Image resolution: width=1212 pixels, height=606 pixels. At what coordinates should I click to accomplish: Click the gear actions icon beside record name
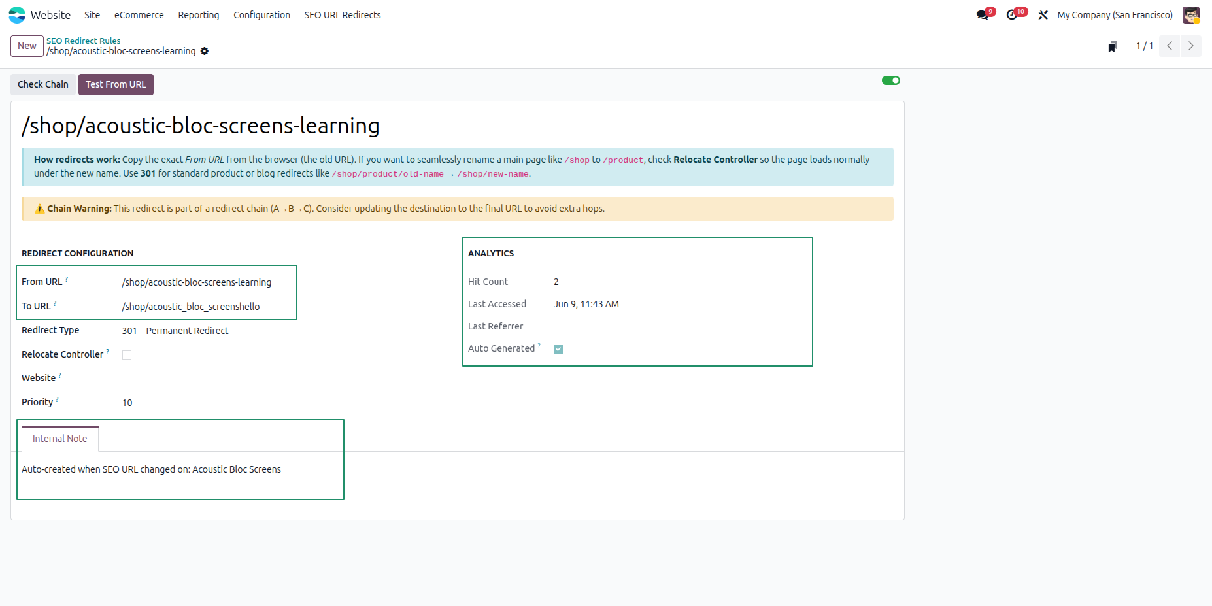click(x=205, y=51)
